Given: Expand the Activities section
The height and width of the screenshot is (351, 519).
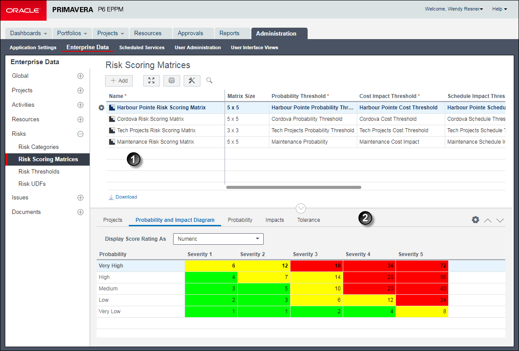Looking at the screenshot, I should 80,105.
